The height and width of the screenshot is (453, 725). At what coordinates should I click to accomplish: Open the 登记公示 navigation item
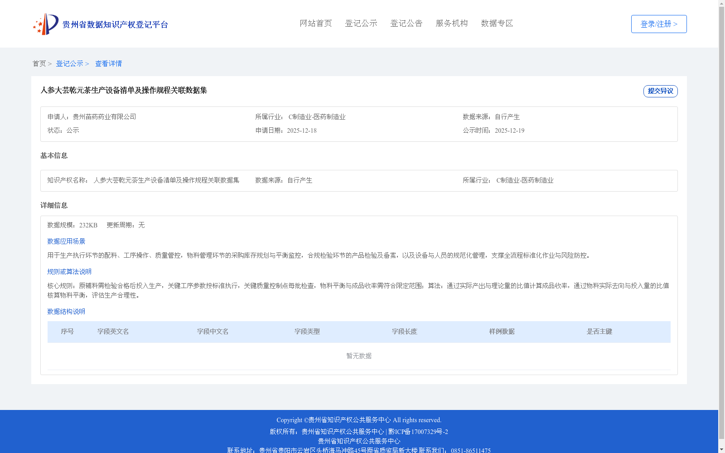(361, 23)
